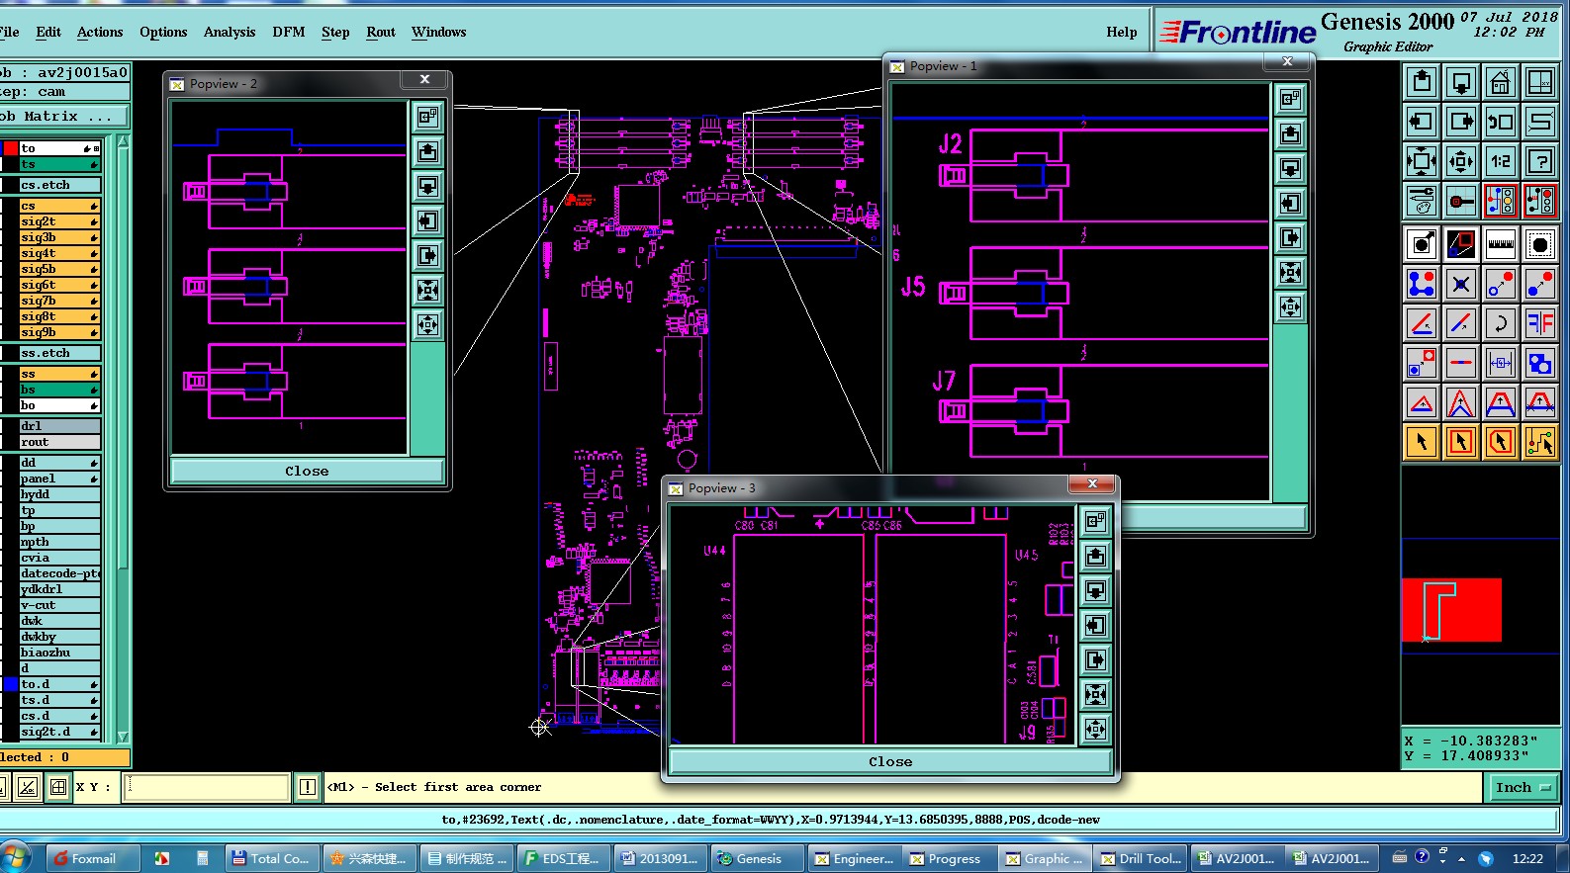Click the pan right icon in main toolbar

1461,122
